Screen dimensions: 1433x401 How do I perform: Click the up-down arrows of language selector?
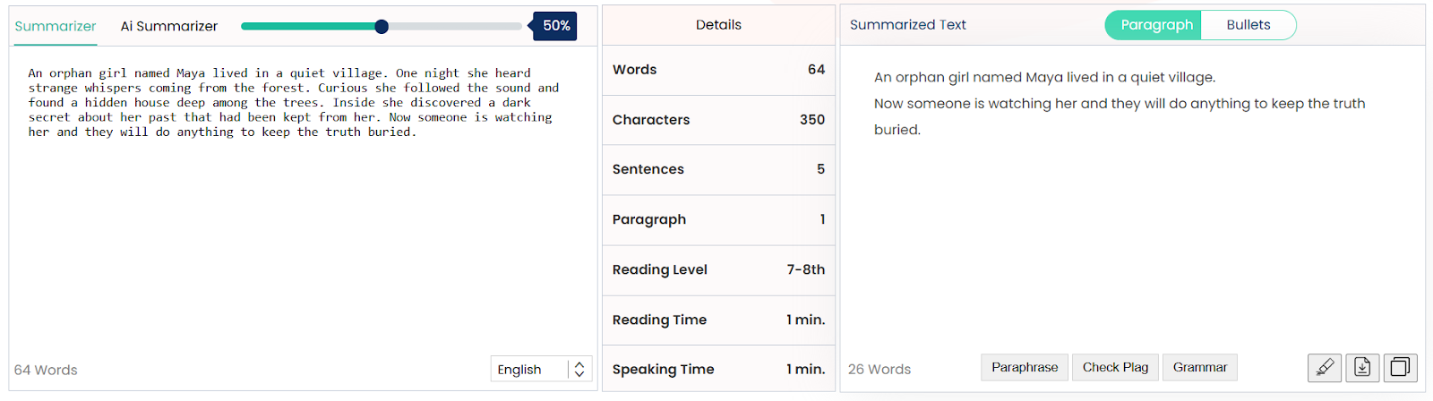(x=579, y=369)
